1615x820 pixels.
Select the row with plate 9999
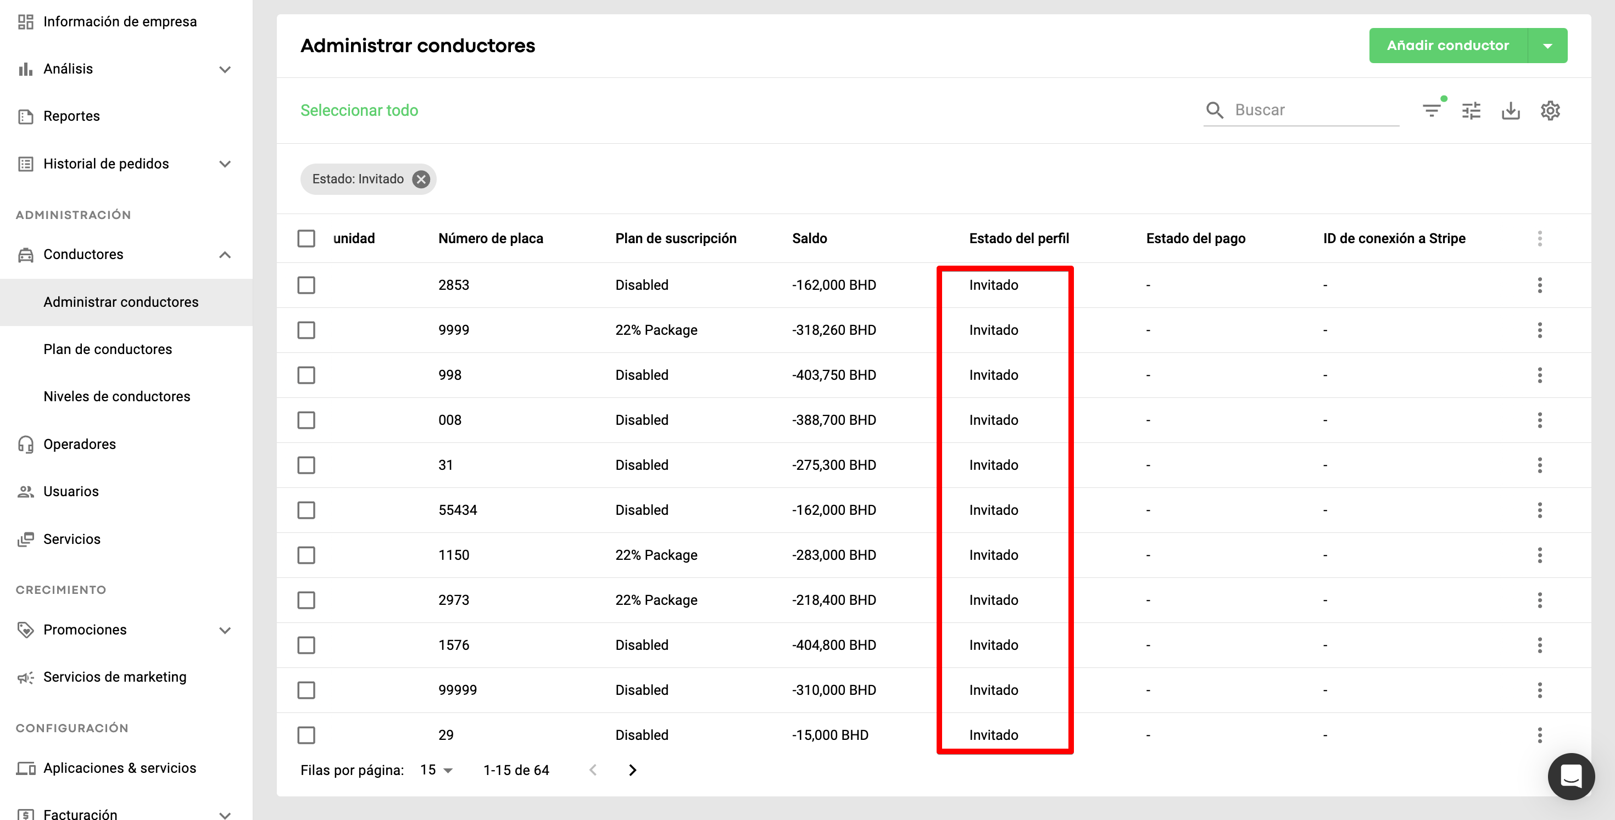click(306, 330)
